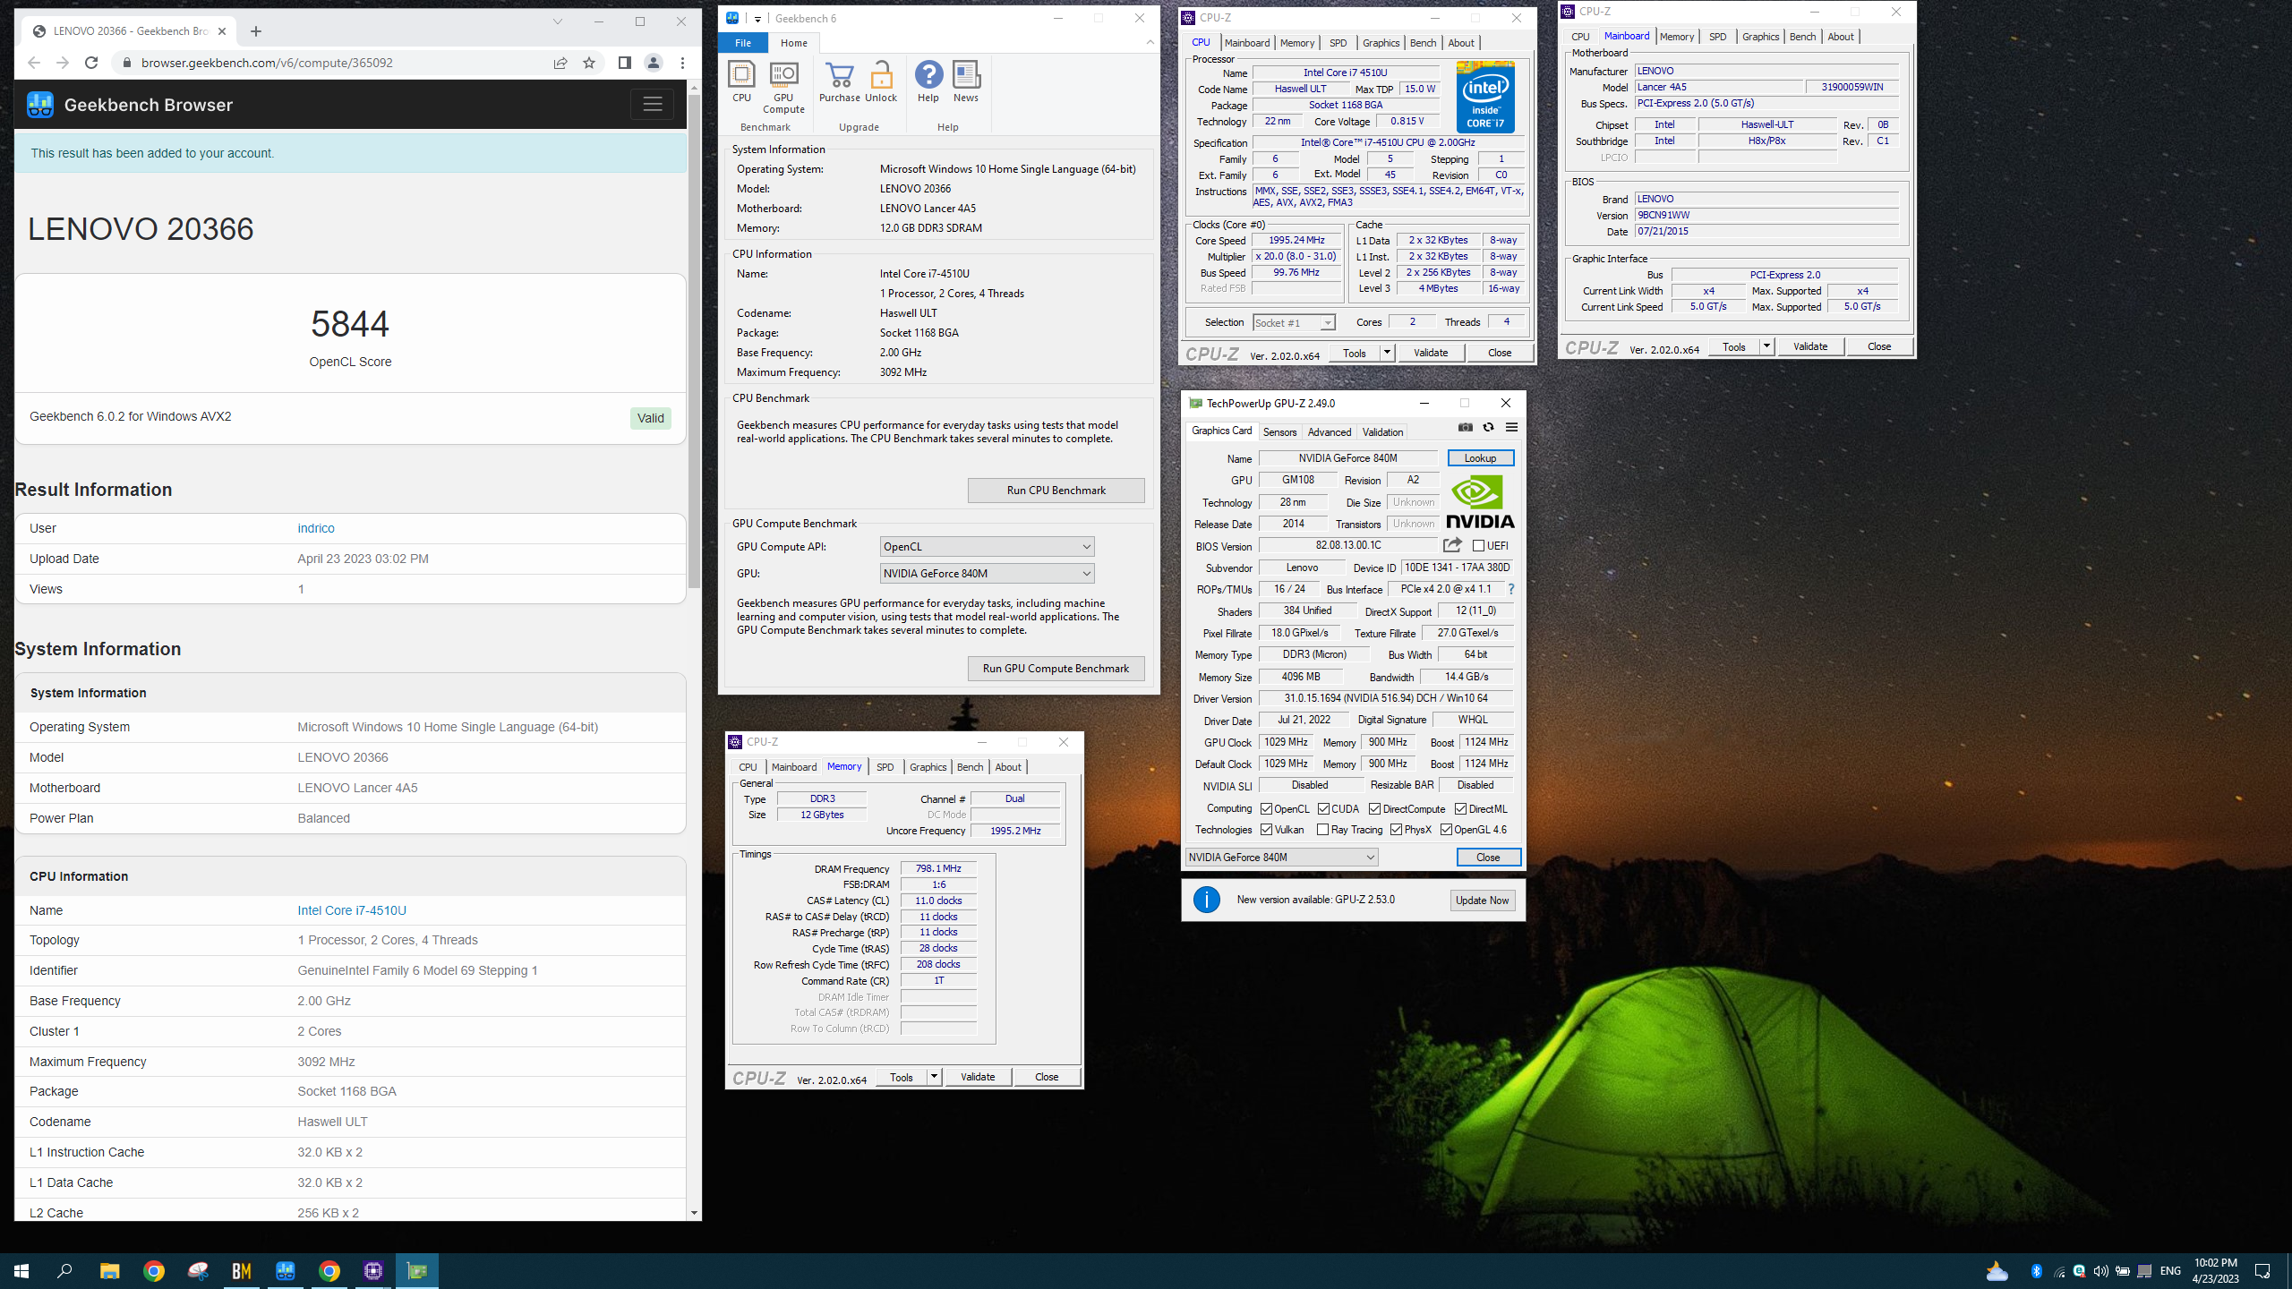Open the indrico user link

click(x=316, y=528)
